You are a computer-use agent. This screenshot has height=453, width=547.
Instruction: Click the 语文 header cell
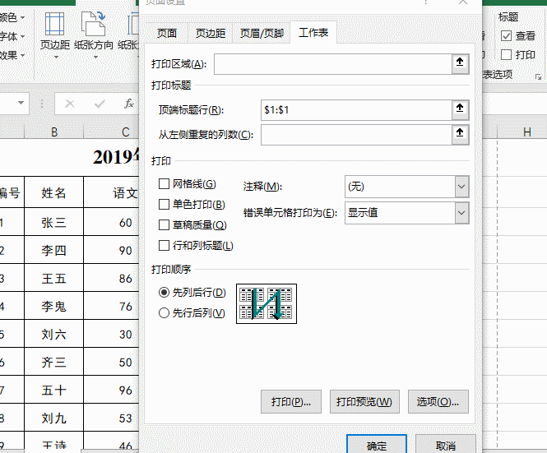point(111,192)
